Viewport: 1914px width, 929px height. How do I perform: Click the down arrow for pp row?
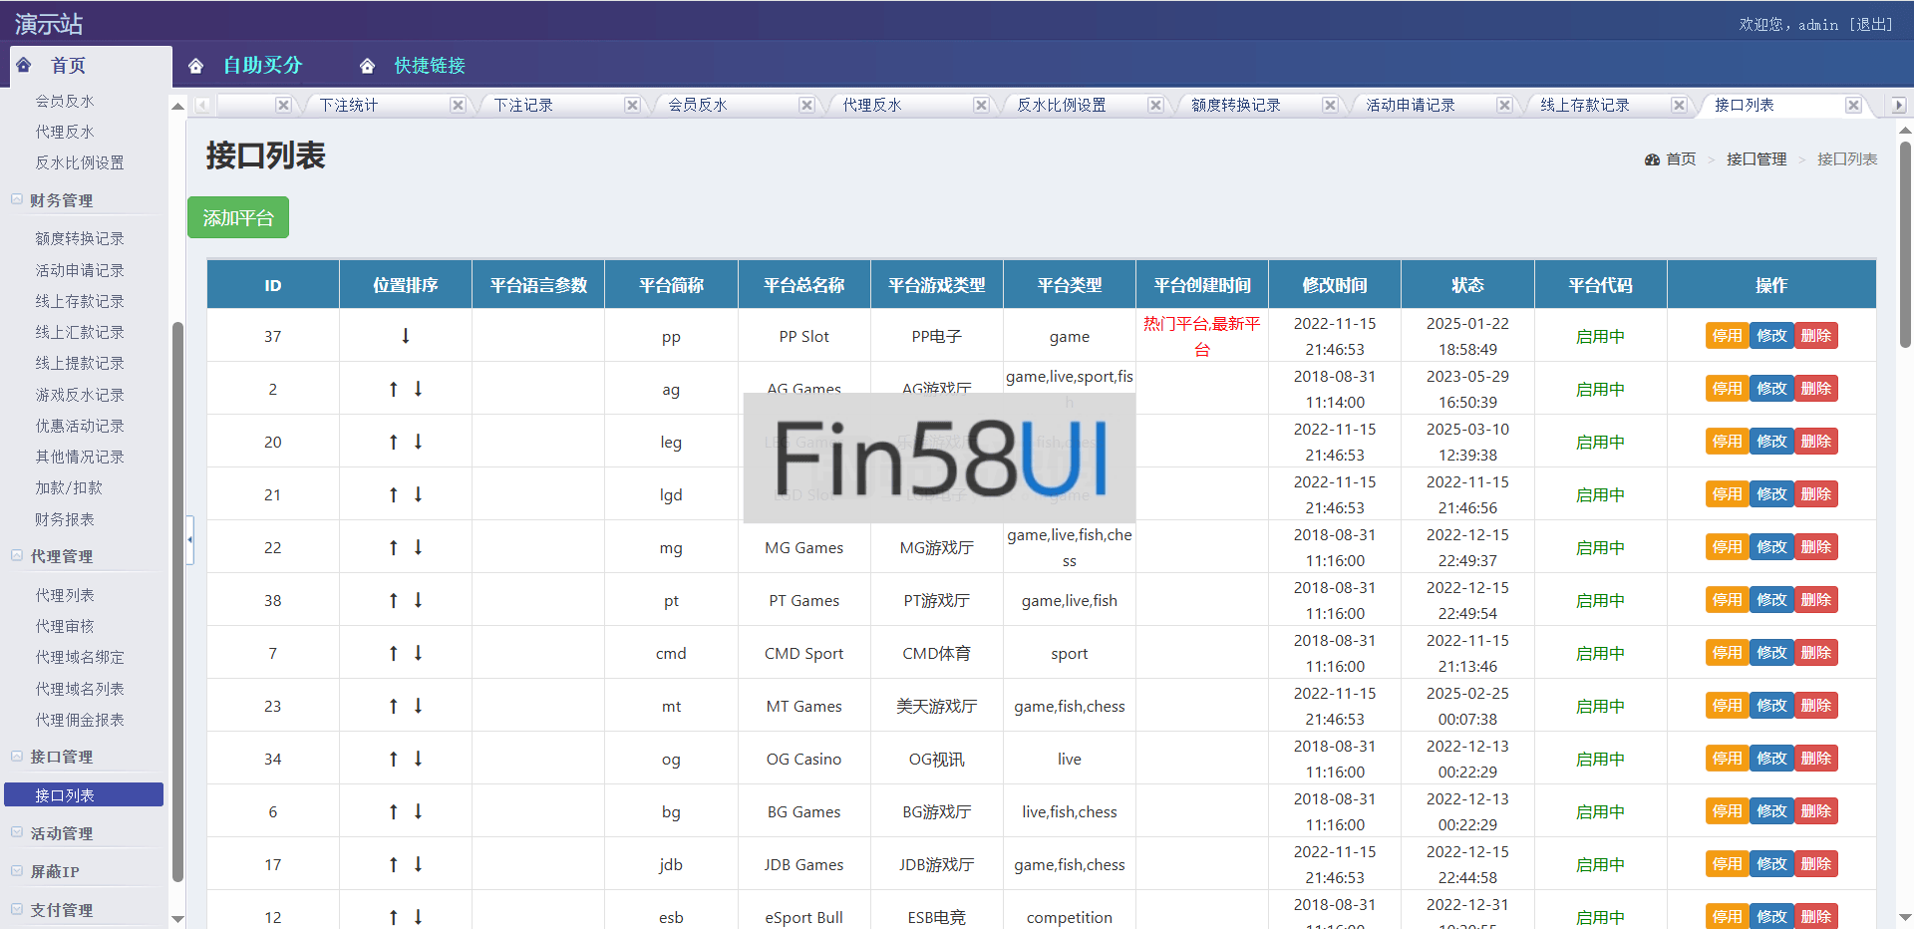[406, 336]
